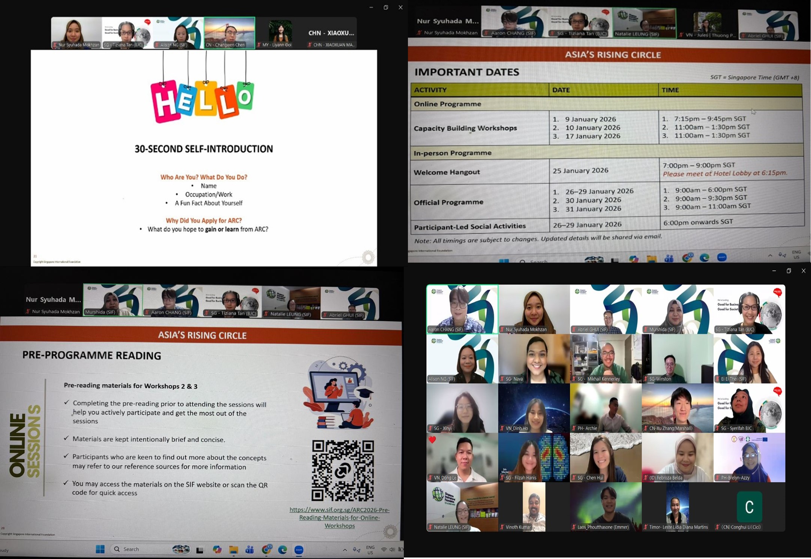Select SG - Xinyi's gallery tile
811x559 pixels.
(x=462, y=408)
